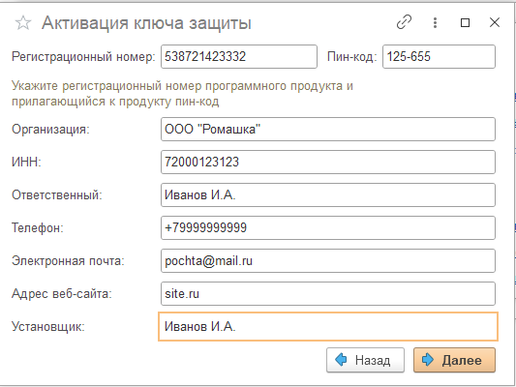Select the Электронная почта field
Viewport: 516px width, 387px height.
click(328, 260)
